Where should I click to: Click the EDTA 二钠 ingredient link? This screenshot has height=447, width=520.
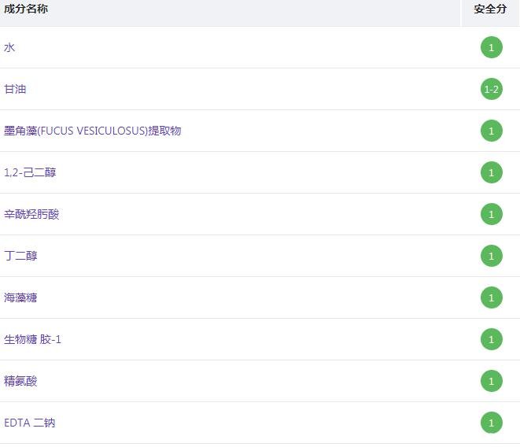pos(30,423)
